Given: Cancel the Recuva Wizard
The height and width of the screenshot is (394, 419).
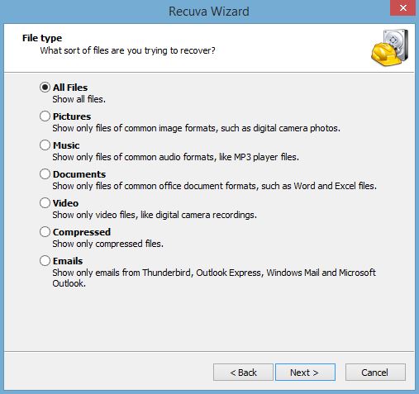Looking at the screenshot, I should (x=375, y=373).
